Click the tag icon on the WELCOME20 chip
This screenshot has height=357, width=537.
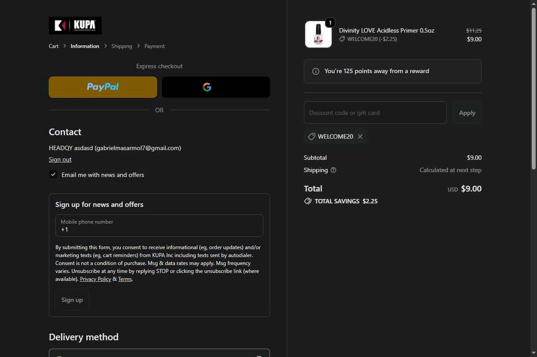(311, 136)
